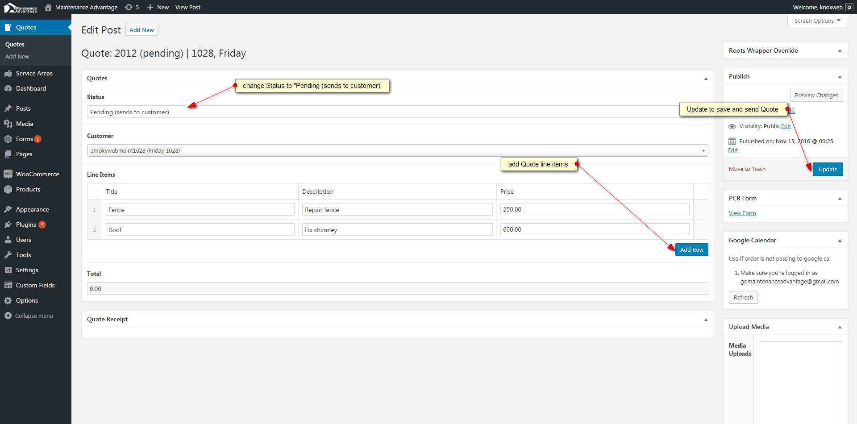This screenshot has height=424, width=857.
Task: Click the Fix chimney description field
Action: pos(397,230)
